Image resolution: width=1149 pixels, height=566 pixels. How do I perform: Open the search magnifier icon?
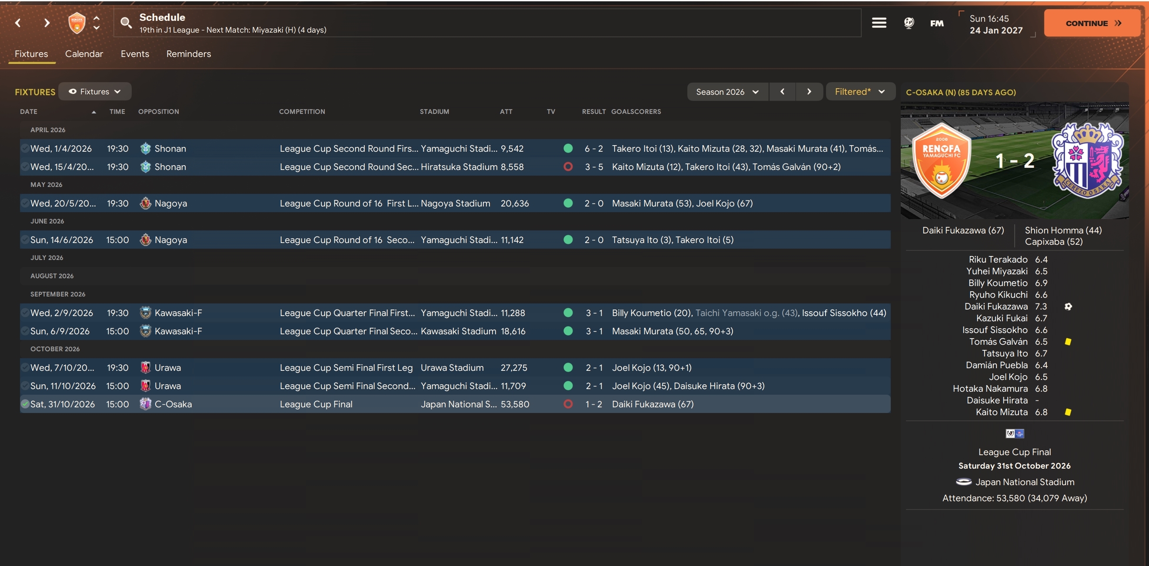coord(126,23)
